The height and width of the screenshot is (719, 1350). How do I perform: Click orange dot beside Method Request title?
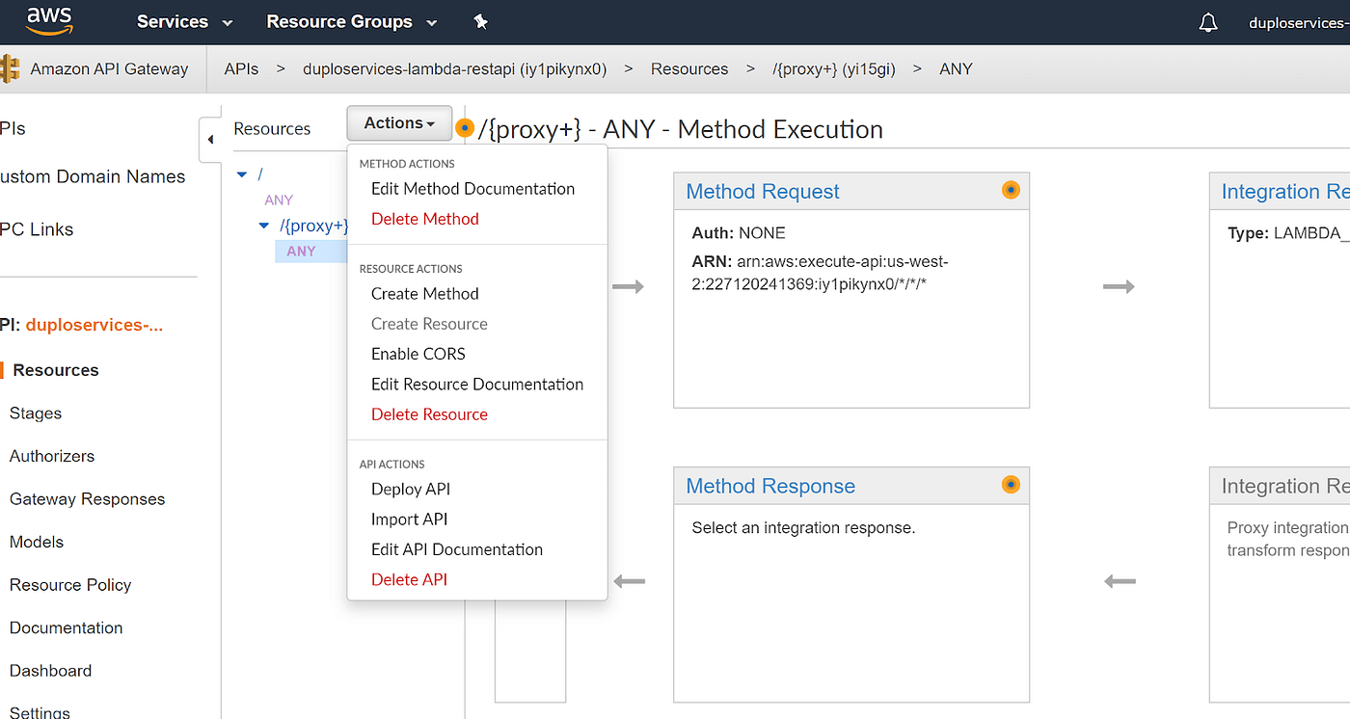[x=1010, y=190]
